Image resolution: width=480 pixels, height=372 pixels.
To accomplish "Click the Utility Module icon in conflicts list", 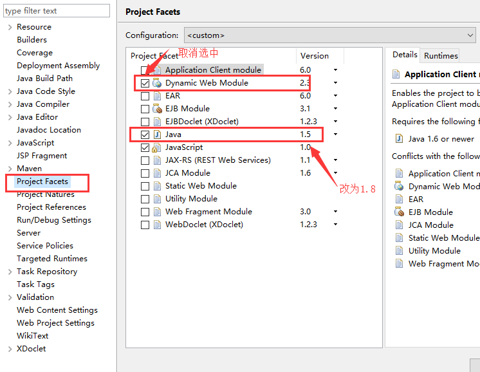I will (x=399, y=250).
